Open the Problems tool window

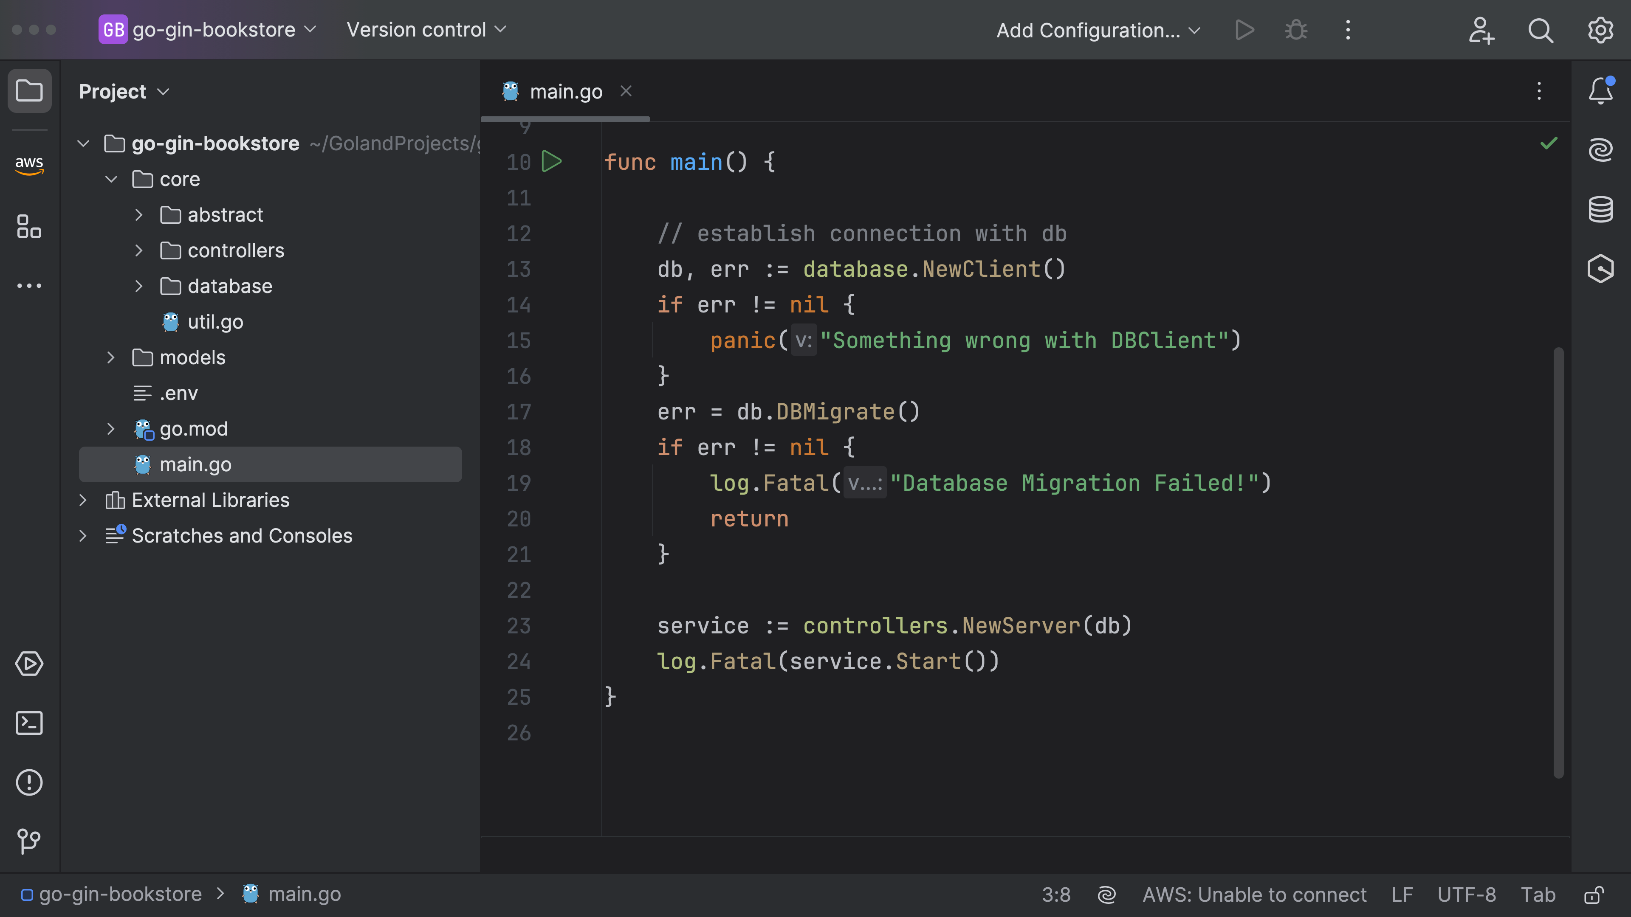29,782
